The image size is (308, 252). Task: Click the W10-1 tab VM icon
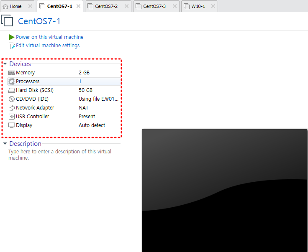pyautogui.click(x=186, y=6)
